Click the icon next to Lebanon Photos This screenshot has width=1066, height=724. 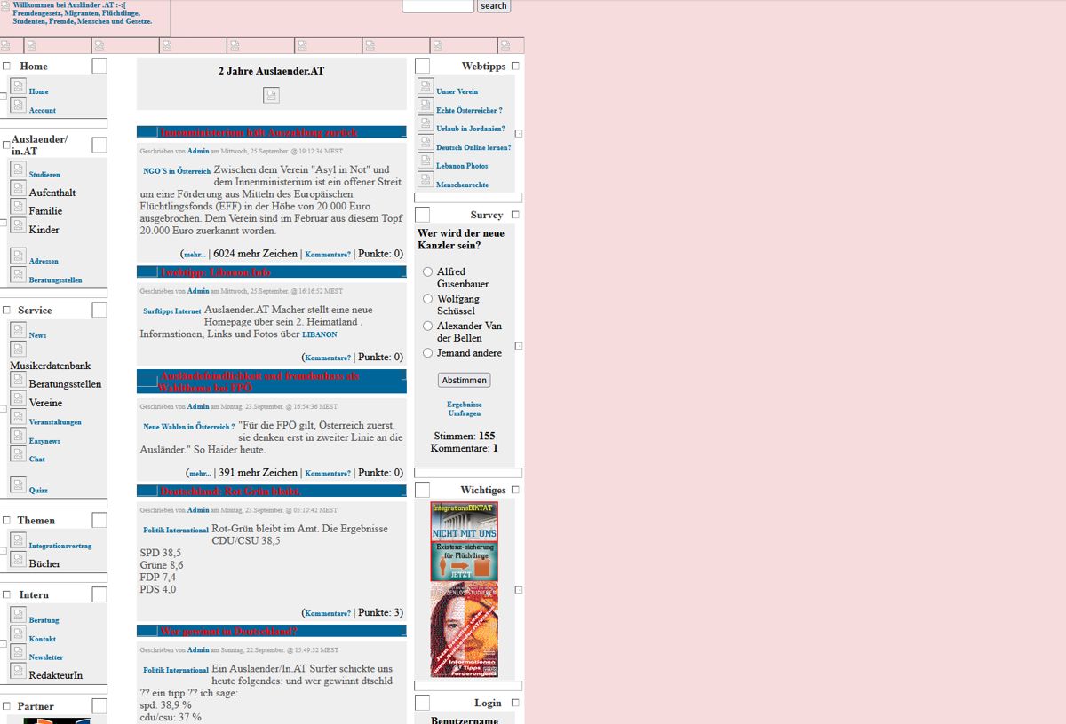pos(426,161)
